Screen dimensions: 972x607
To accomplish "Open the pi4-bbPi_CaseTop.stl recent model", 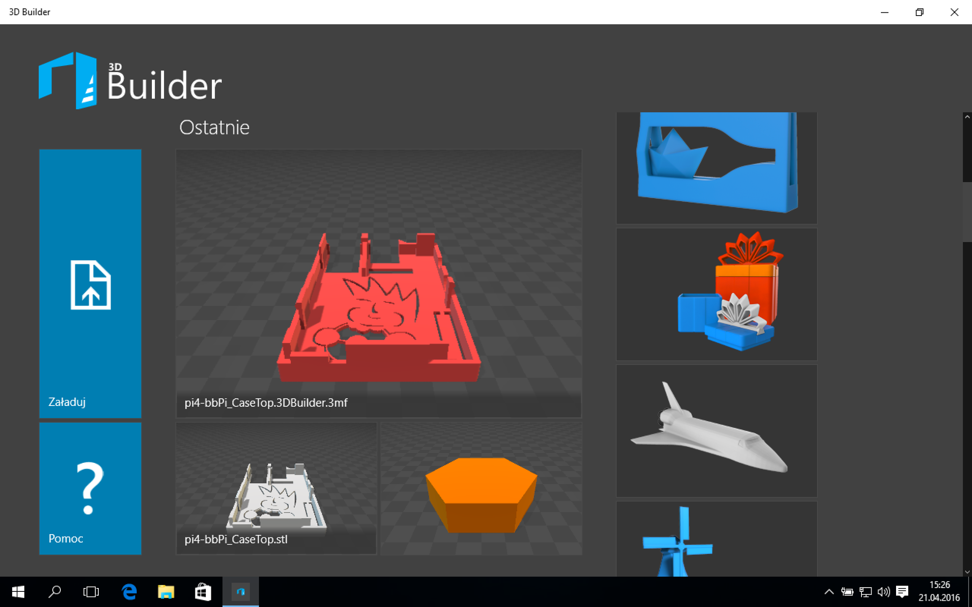I will point(276,488).
